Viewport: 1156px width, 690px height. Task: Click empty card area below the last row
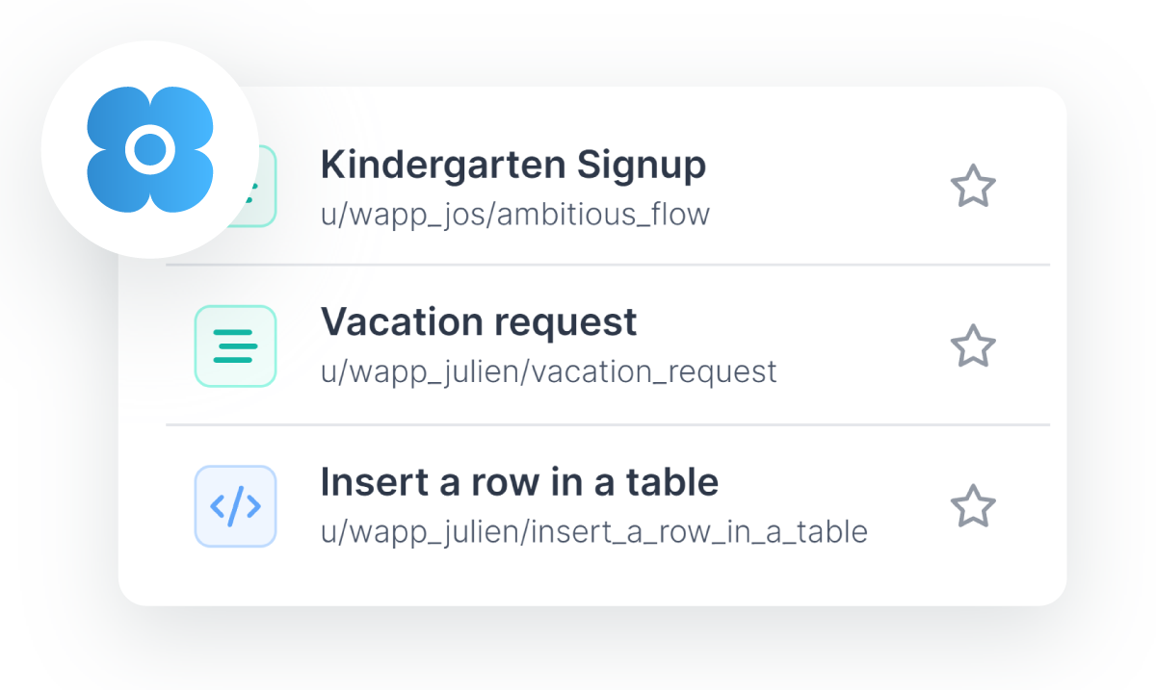pyautogui.click(x=592, y=579)
